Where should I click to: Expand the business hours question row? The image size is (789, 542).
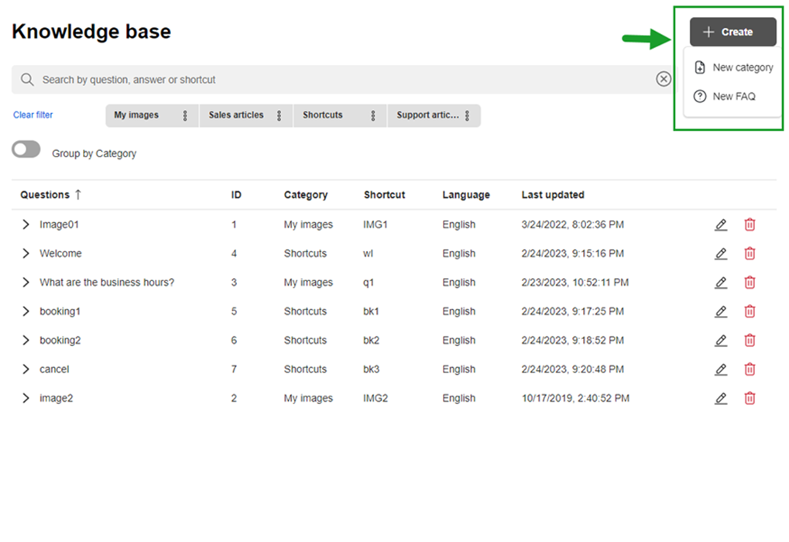coord(26,283)
